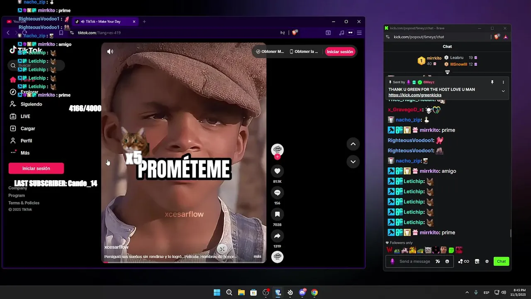Open Cargar in the TikTok sidebar
The image size is (531, 299).
pos(22,129)
